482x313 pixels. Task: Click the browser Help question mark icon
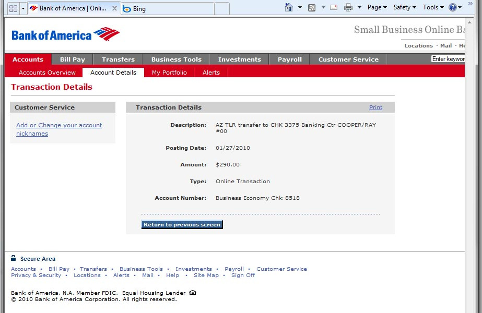coord(452,7)
